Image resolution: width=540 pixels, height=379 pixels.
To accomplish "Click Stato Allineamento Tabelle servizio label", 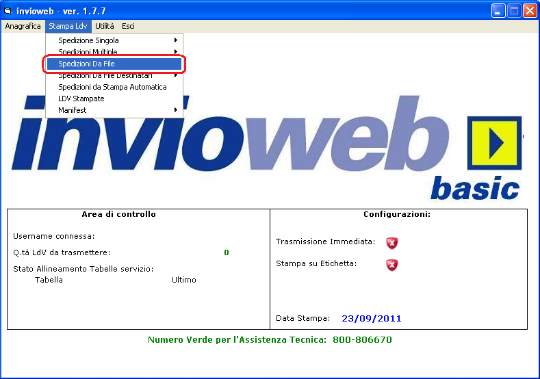I will pyautogui.click(x=83, y=269).
